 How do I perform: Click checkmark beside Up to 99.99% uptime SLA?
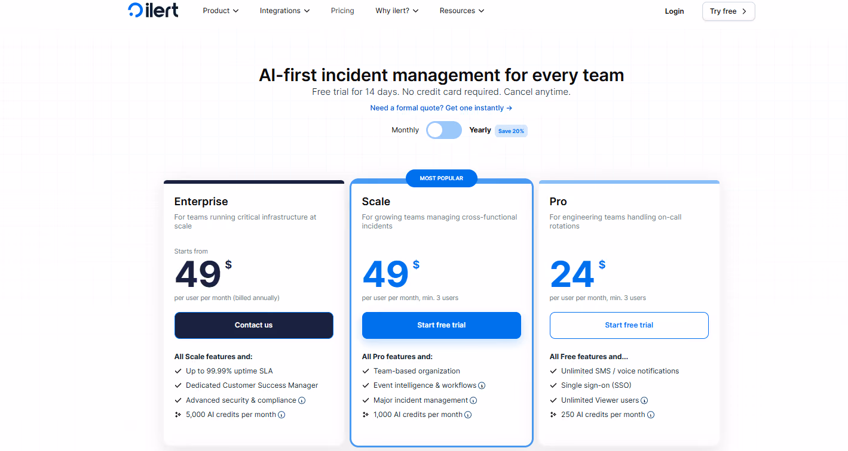click(177, 371)
